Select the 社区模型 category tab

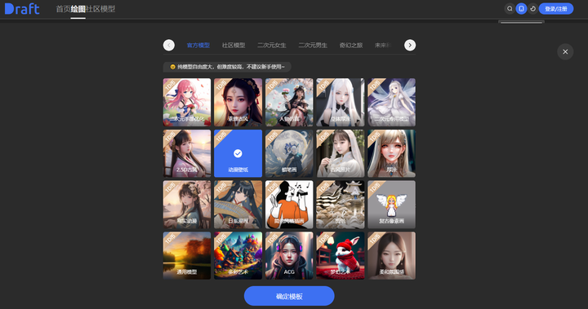click(x=234, y=46)
